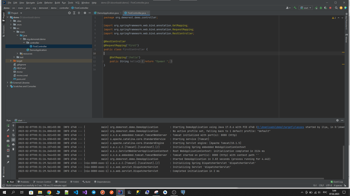This screenshot has height=196, width=350.
Task: Click the controller breadcrumb in navigation bar
Action: [x=64, y=8]
